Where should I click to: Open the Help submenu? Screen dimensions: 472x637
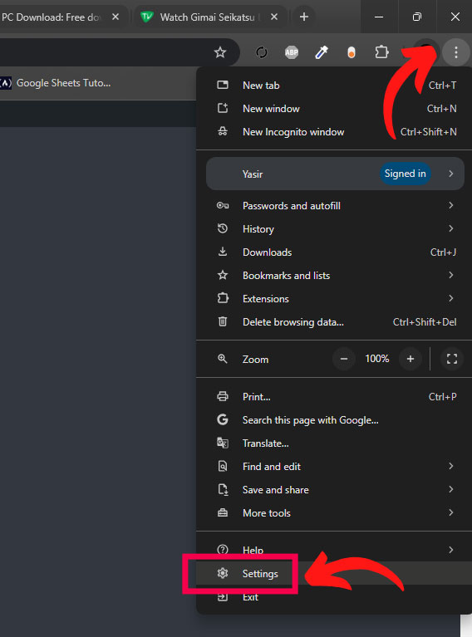(x=334, y=550)
